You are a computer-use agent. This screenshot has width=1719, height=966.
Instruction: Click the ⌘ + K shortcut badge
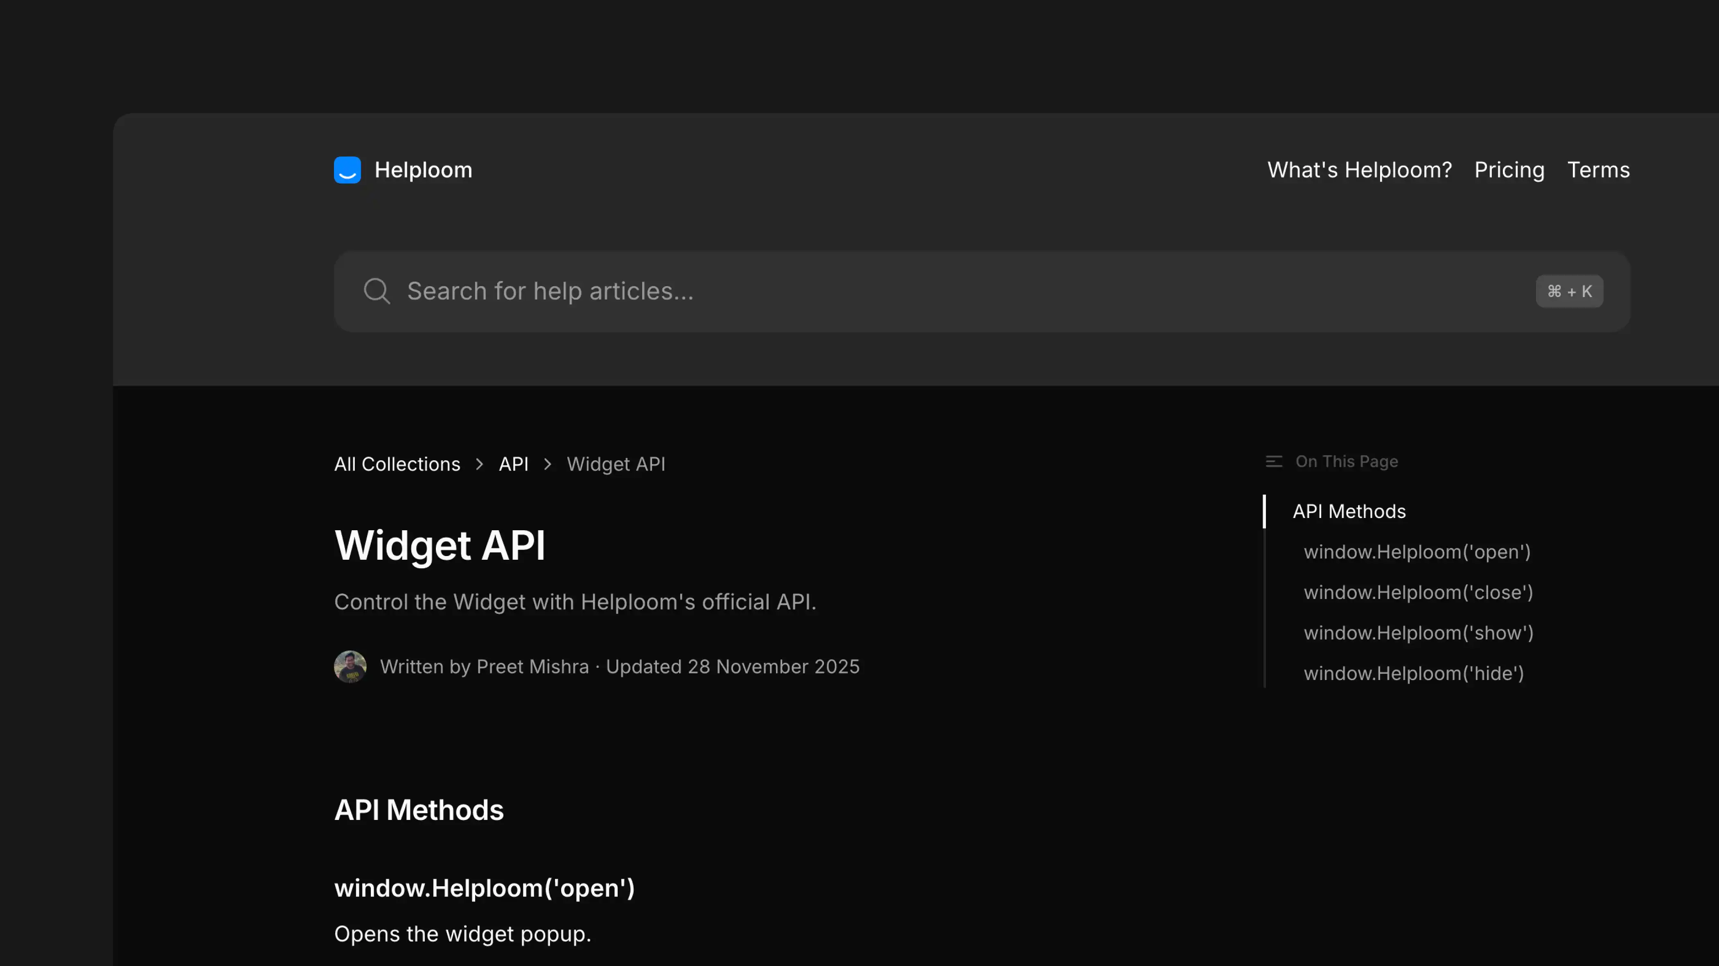[1569, 291]
